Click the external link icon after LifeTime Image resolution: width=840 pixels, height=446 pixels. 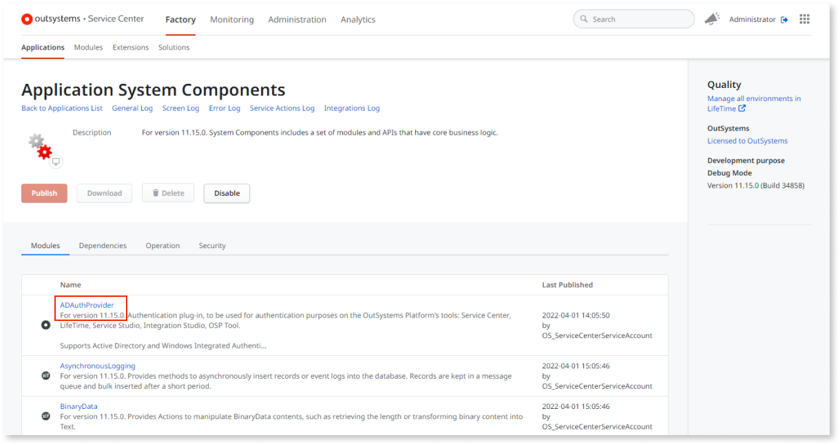(742, 108)
